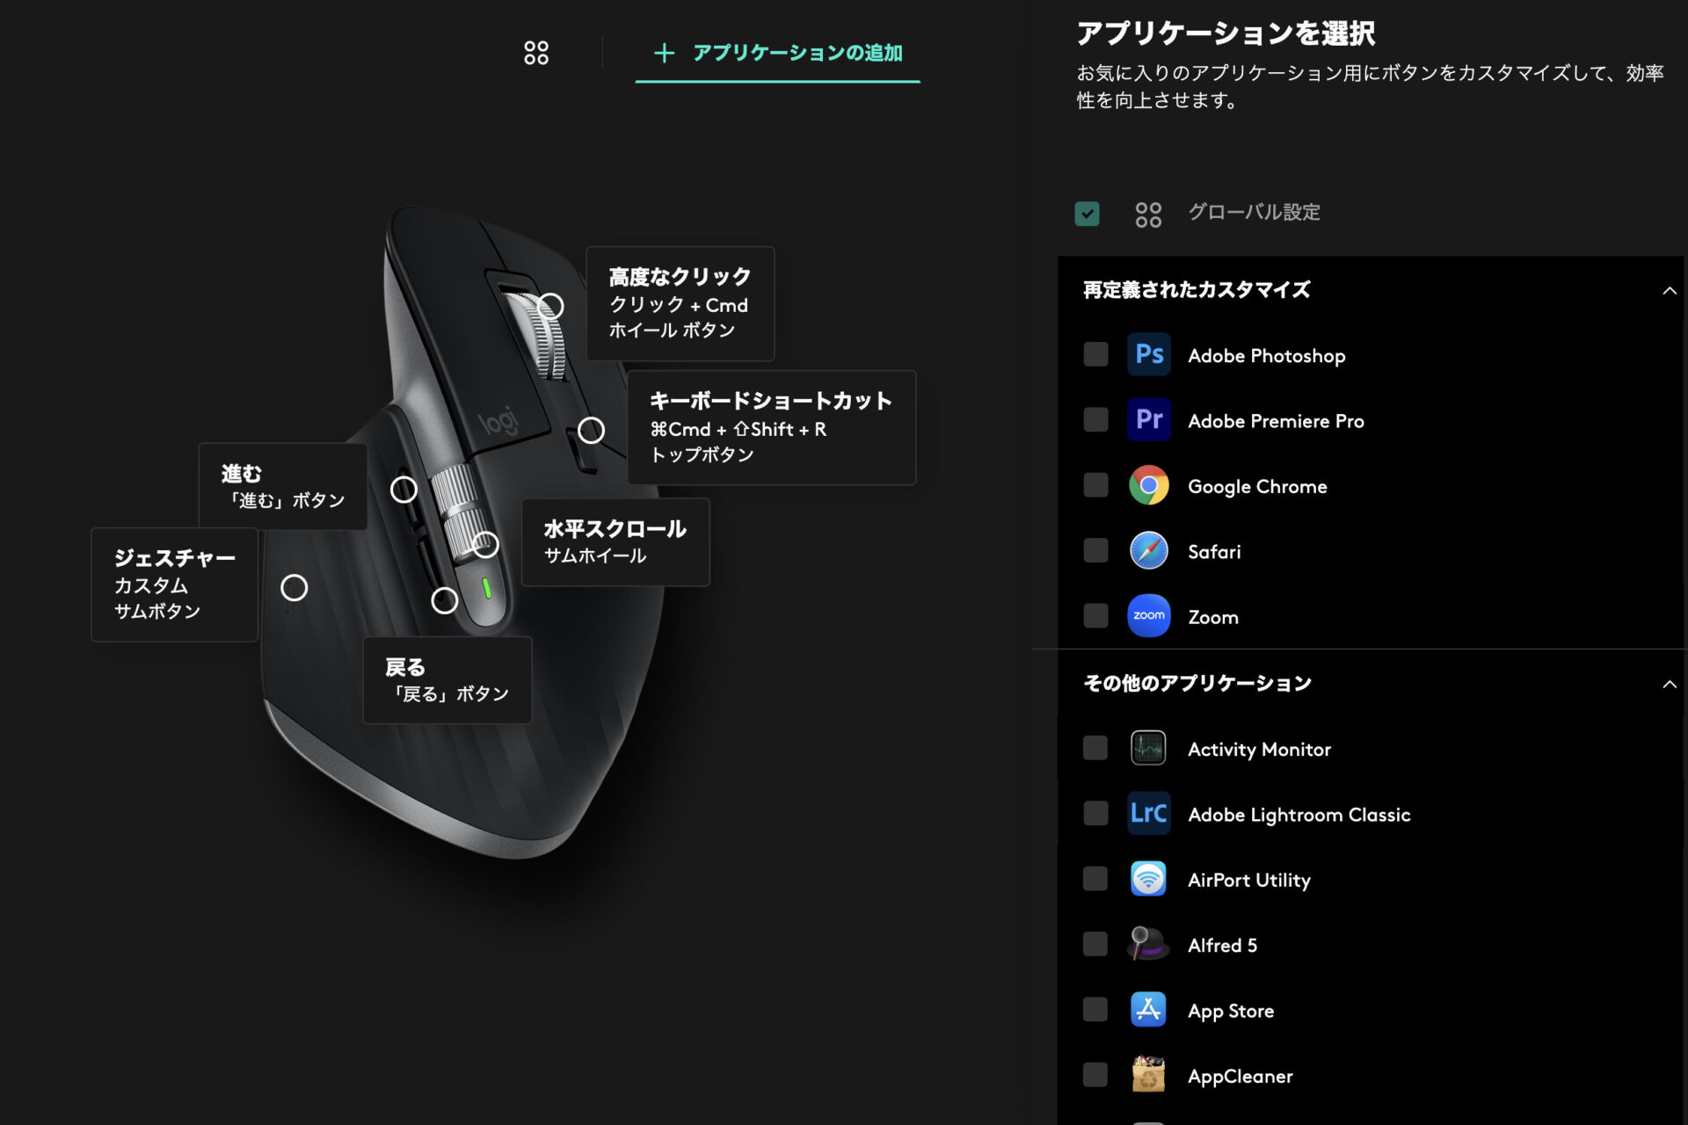Click the Activity Monitor icon
Screen dimensions: 1688x1125
click(1148, 748)
